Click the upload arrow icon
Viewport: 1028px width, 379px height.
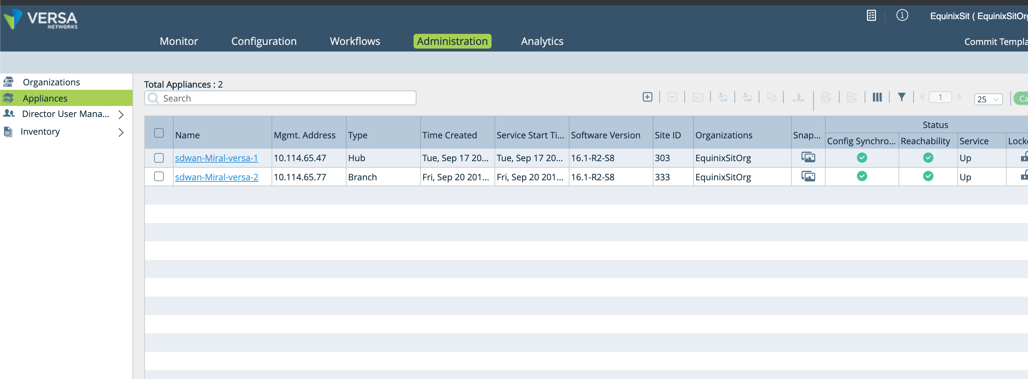click(x=798, y=98)
